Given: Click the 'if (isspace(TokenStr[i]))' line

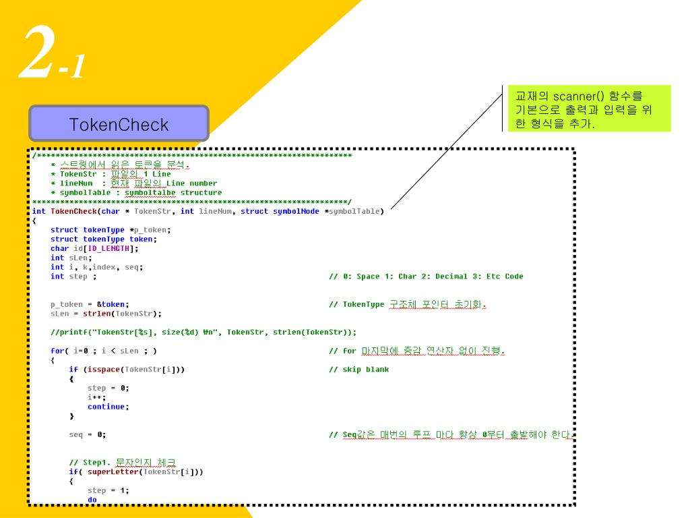Looking at the screenshot, I should 127,370.
